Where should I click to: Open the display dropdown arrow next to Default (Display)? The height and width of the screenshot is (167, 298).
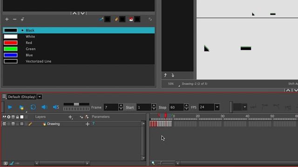point(40,97)
